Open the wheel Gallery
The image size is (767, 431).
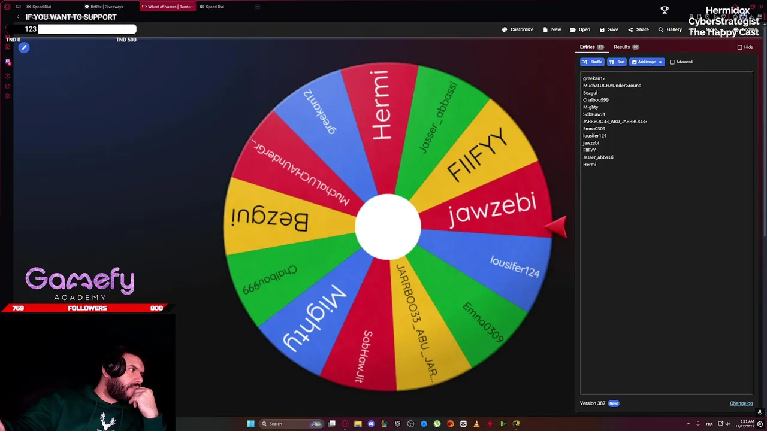[x=670, y=29]
